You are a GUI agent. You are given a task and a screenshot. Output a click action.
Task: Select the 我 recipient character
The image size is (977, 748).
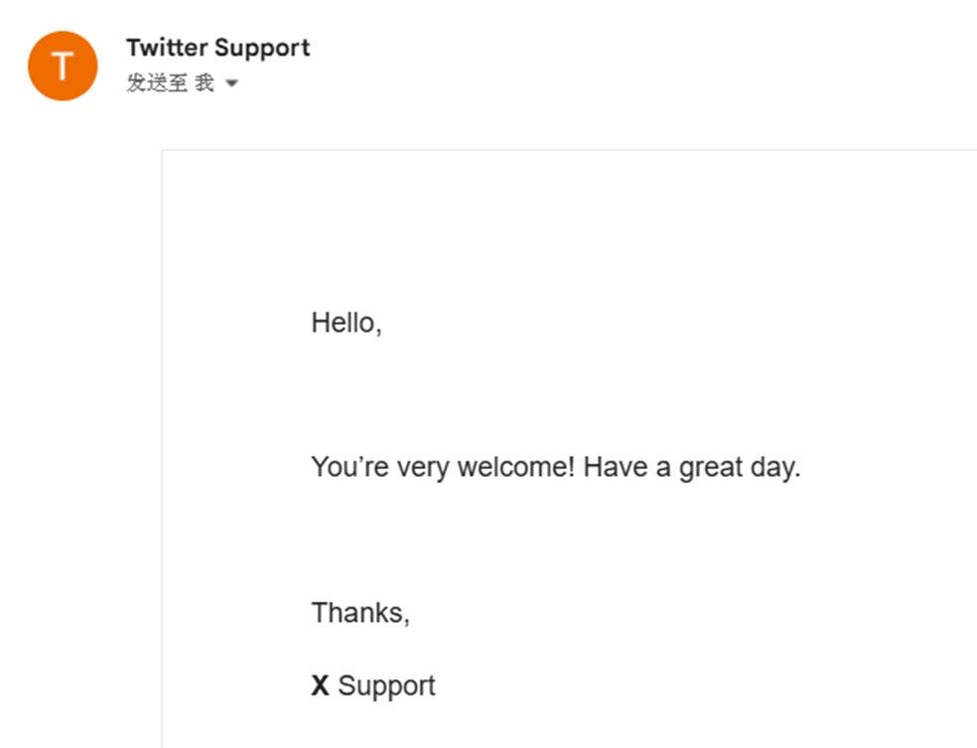pos(205,82)
